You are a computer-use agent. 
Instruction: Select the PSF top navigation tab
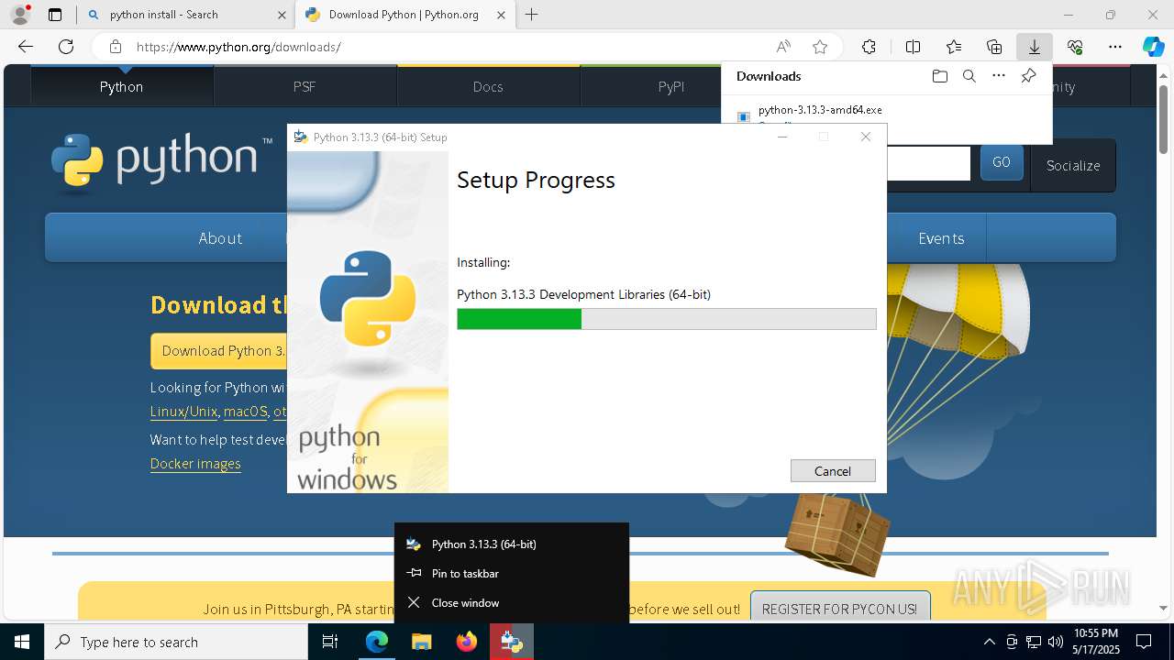(305, 86)
